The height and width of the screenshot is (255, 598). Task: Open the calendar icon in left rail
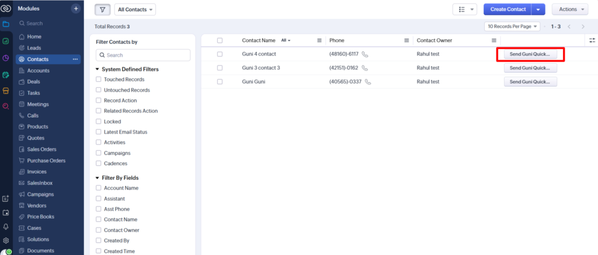pos(6,213)
